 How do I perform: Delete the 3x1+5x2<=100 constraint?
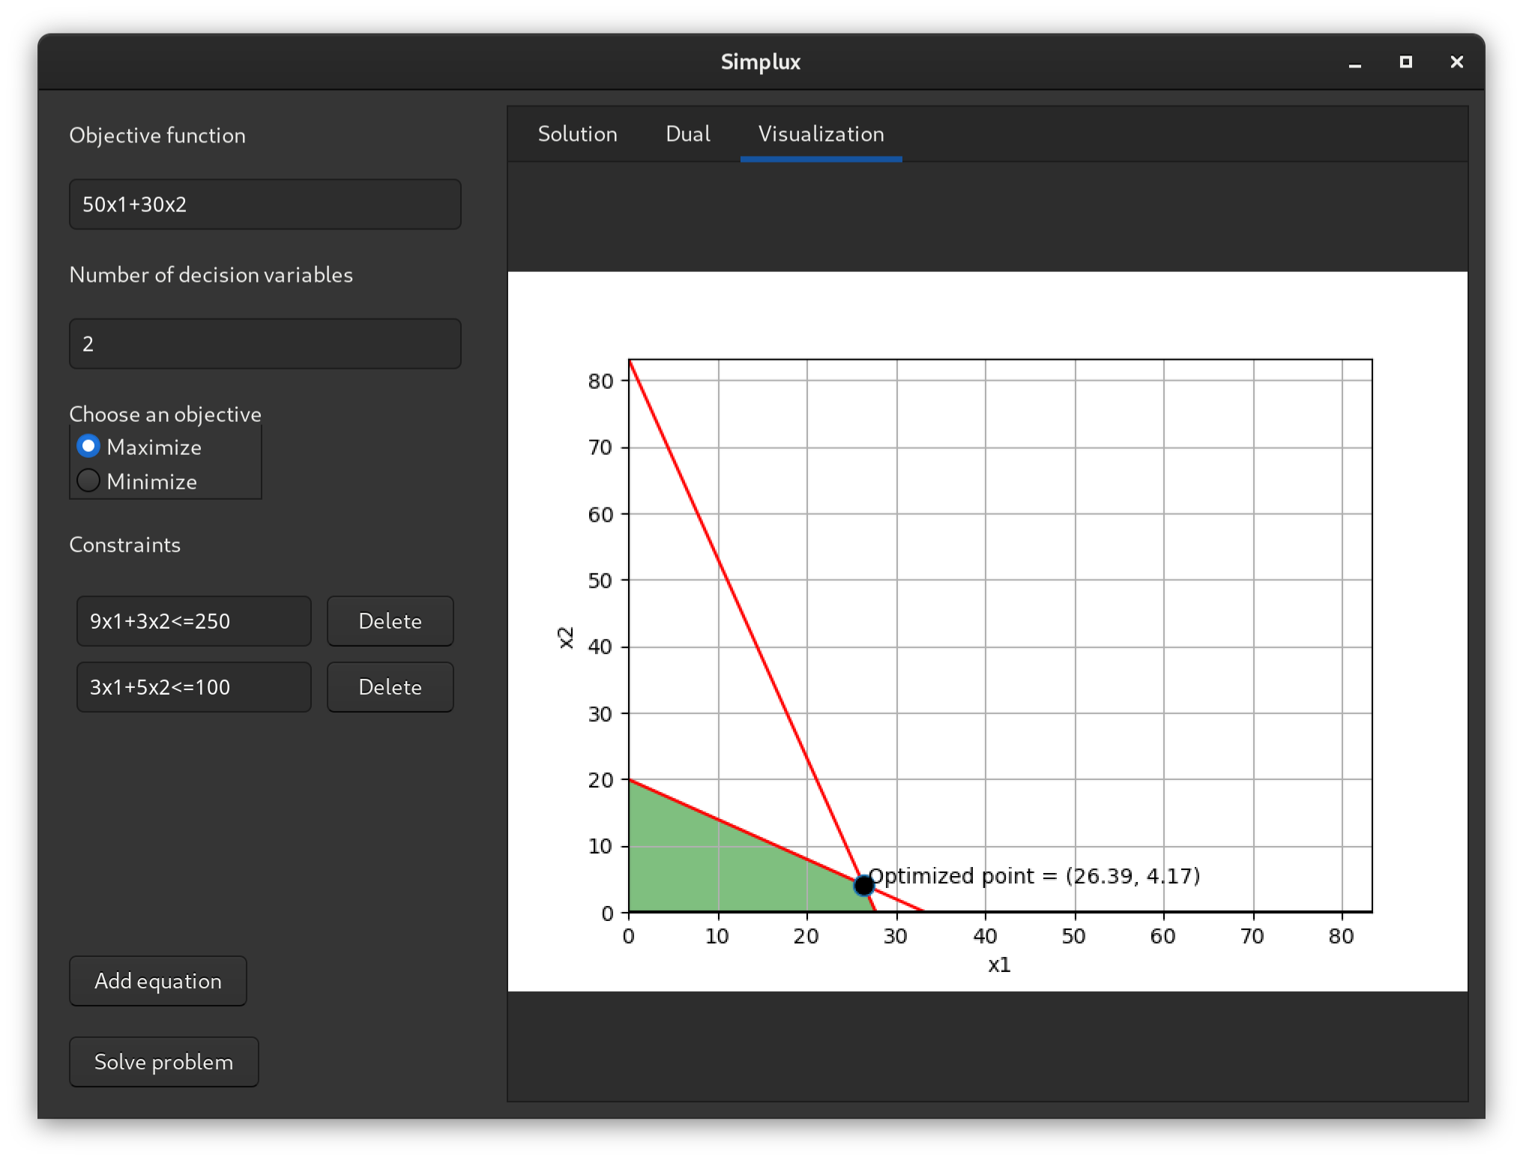(x=390, y=687)
